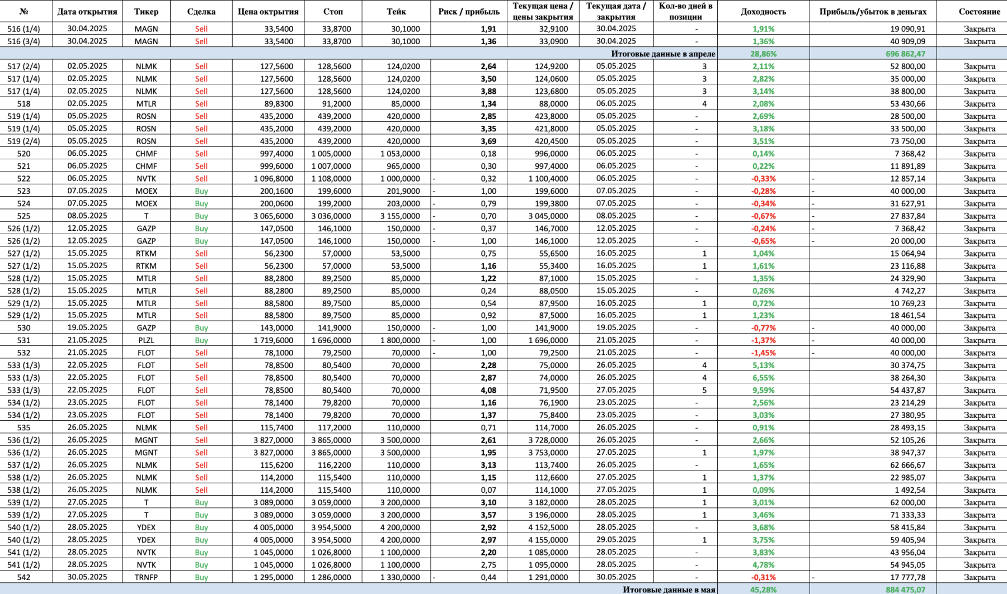
Task: Click the closing price 3 196,0000
Action: [x=543, y=515]
